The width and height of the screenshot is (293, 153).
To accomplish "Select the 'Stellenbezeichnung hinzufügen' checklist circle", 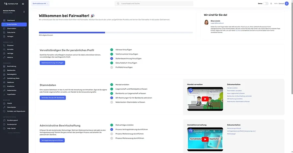I will point(112,58).
